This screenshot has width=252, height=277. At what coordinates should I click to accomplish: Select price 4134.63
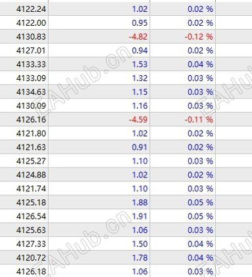tap(31, 92)
